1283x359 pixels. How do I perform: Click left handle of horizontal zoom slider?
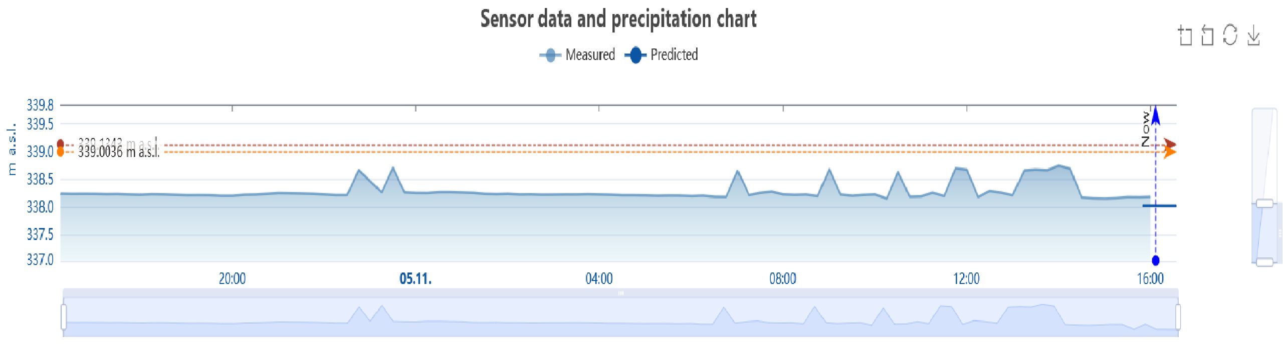[64, 316]
